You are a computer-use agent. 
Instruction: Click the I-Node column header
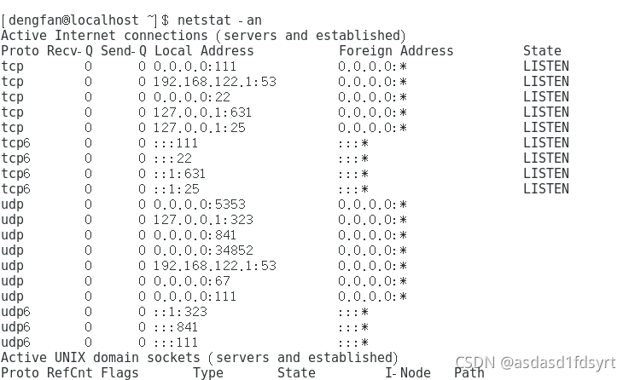[x=408, y=373]
